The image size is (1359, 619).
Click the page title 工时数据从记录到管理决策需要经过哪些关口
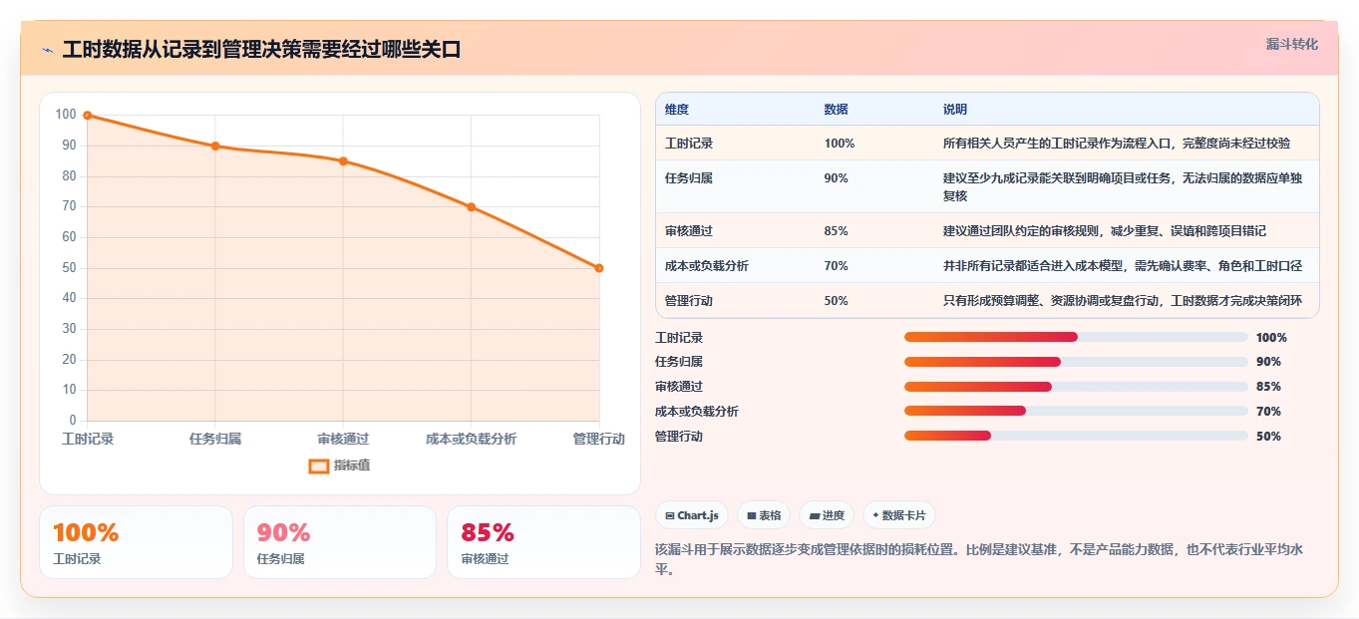coord(261,50)
